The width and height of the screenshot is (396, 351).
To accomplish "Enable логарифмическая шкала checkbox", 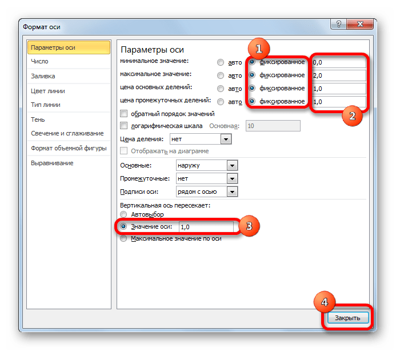I will point(124,126).
